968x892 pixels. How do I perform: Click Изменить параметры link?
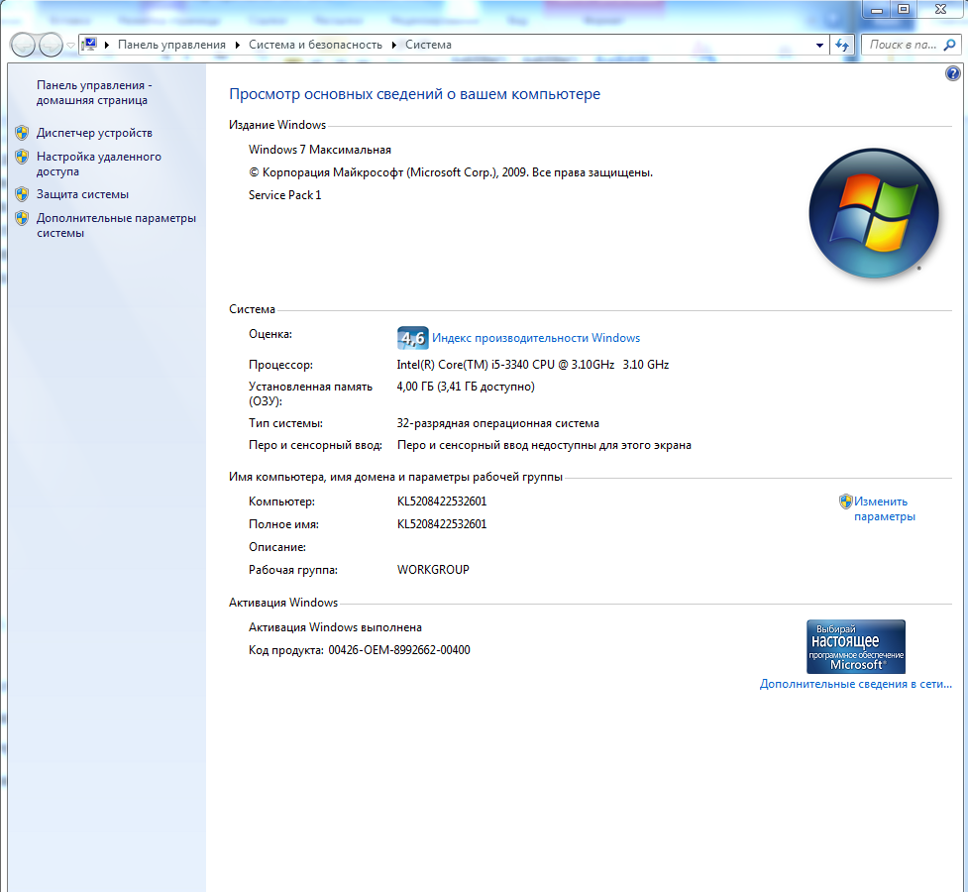[884, 509]
